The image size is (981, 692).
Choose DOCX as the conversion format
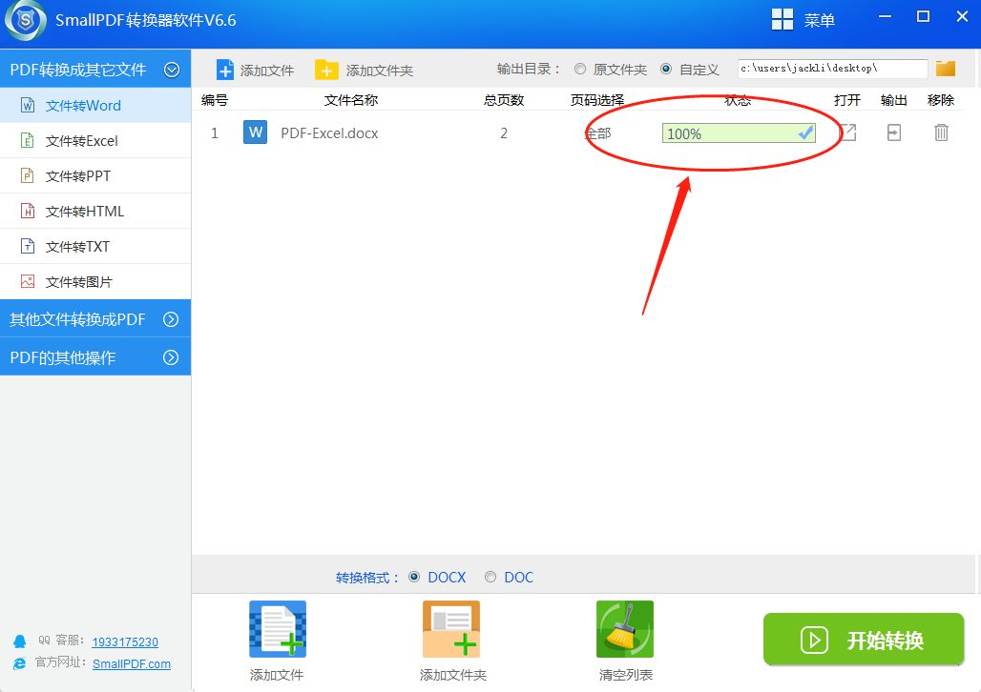[x=414, y=577]
